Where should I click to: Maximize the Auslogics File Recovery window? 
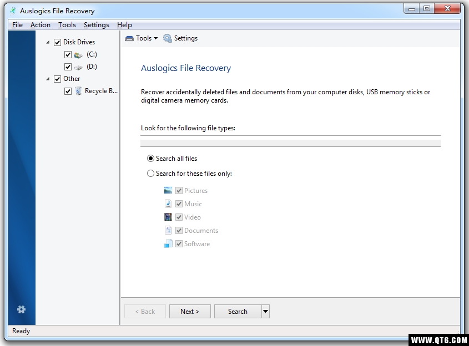(427, 9)
